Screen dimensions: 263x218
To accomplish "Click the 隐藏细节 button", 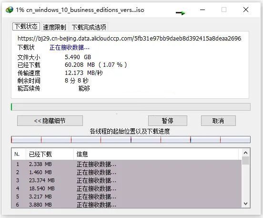I will tap(50, 121).
